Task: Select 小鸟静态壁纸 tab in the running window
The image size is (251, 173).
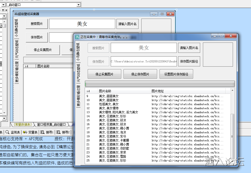Action: pos(78,52)
